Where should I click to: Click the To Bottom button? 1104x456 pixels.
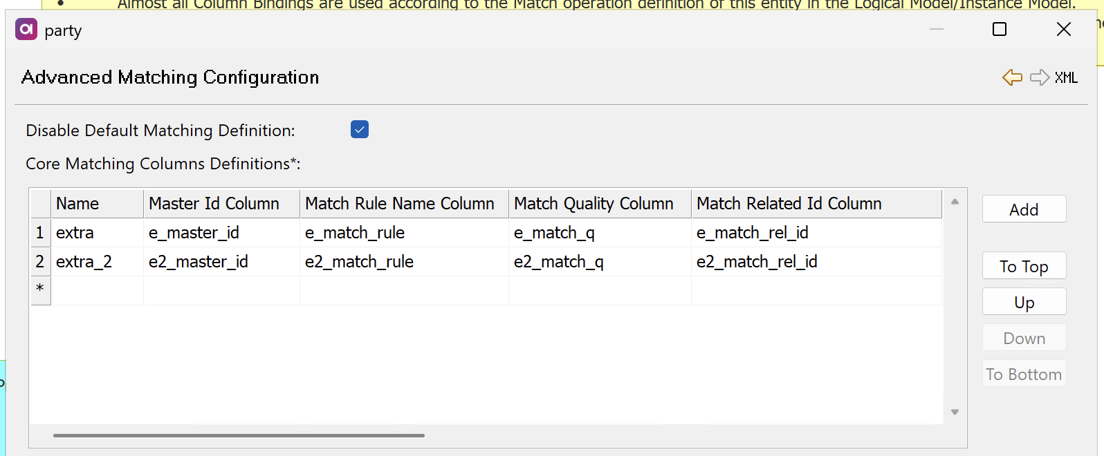pos(1024,373)
